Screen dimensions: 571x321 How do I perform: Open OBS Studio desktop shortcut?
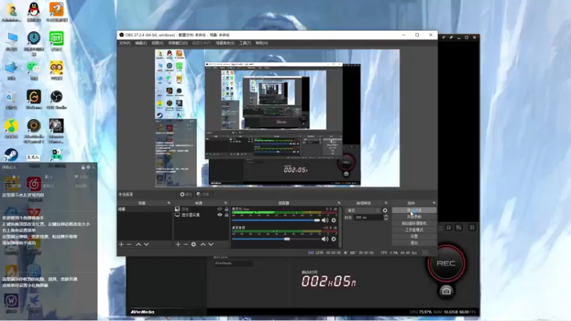[56, 99]
